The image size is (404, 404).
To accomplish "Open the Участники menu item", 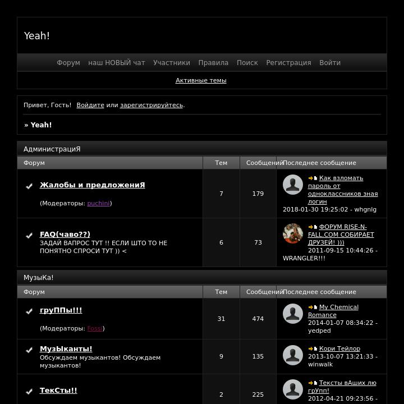I will (x=172, y=63).
